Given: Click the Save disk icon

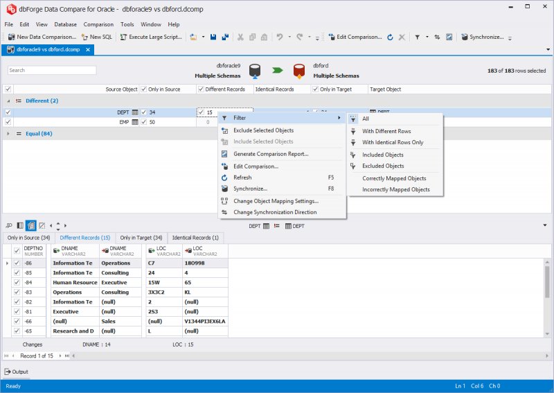Looking at the screenshot, I should click(x=213, y=37).
